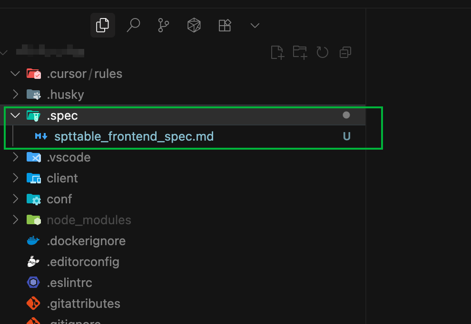The width and height of the screenshot is (471, 324).
Task: Open the .dockerignore file
Action: click(86, 241)
